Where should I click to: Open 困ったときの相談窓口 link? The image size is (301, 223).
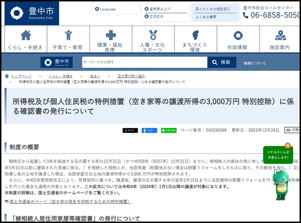(213, 9)
